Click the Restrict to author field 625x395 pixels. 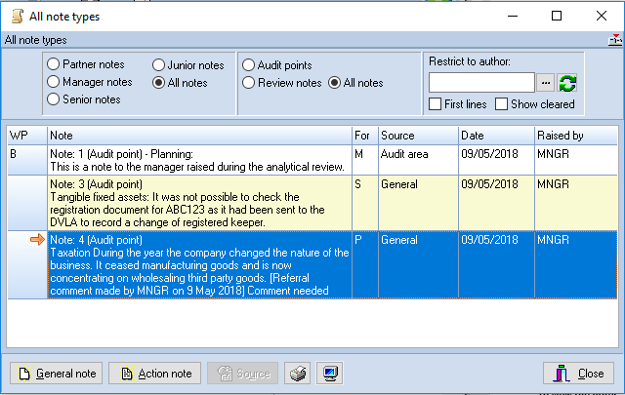click(481, 83)
